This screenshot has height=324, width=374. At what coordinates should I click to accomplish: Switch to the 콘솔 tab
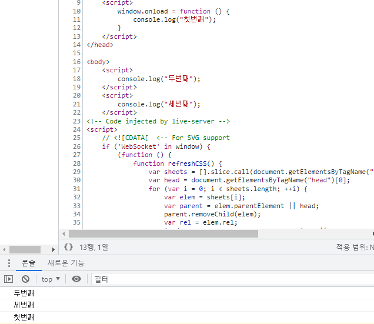click(29, 263)
